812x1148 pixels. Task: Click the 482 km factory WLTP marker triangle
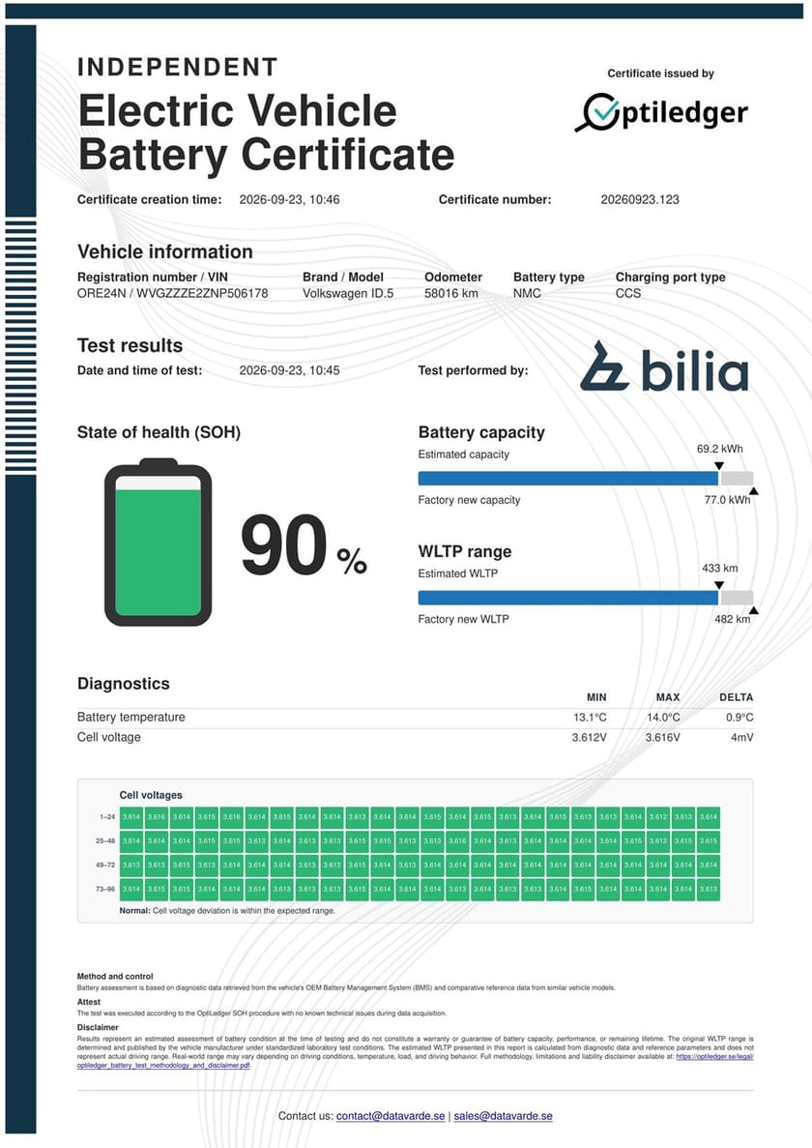tap(753, 610)
